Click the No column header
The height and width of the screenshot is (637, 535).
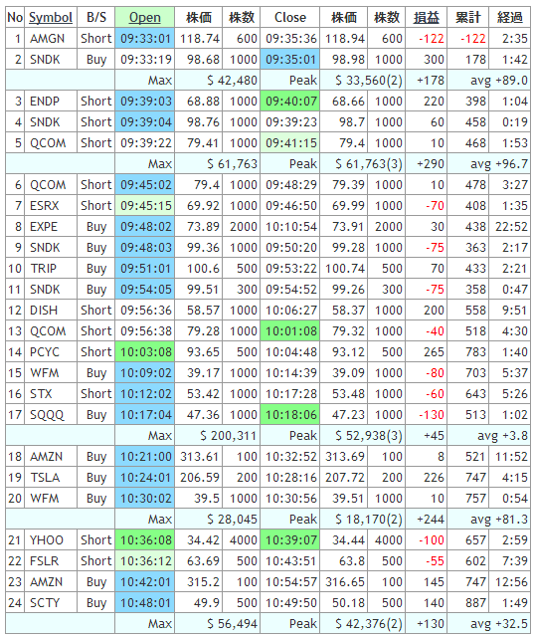pos(15,18)
